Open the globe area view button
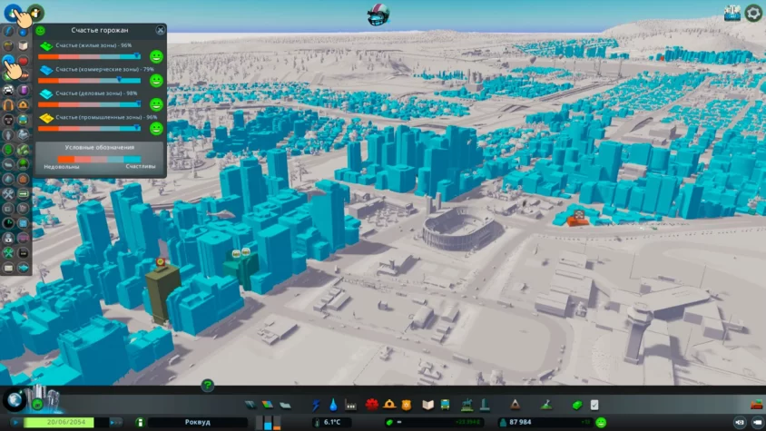Screen dimensions: 766x431 (15, 400)
